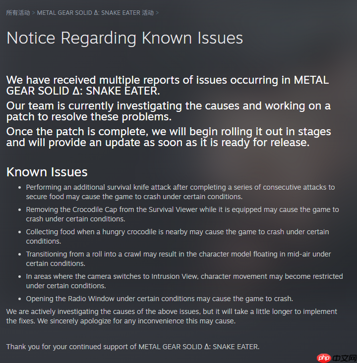Click paragraph about rolling patch out in stages

click(x=169, y=137)
